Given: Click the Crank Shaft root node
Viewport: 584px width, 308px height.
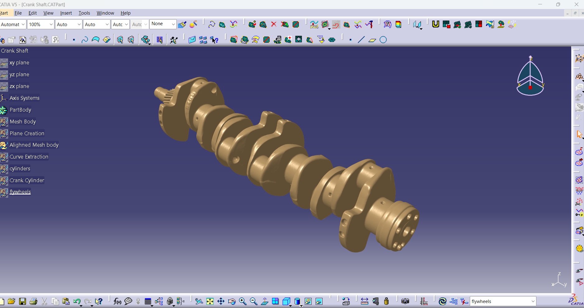Looking at the screenshot, I should (x=15, y=51).
